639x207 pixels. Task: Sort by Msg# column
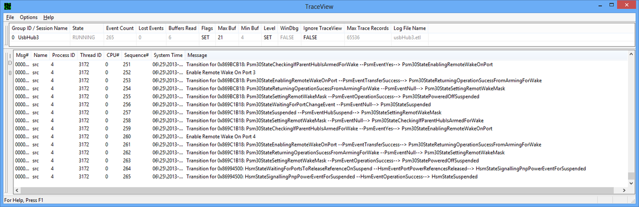[x=22, y=55]
